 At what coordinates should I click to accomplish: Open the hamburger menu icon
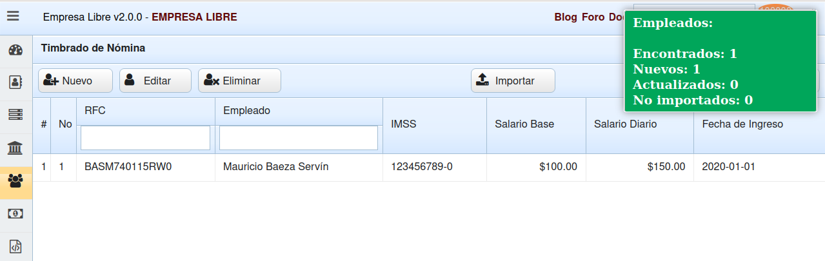(13, 17)
